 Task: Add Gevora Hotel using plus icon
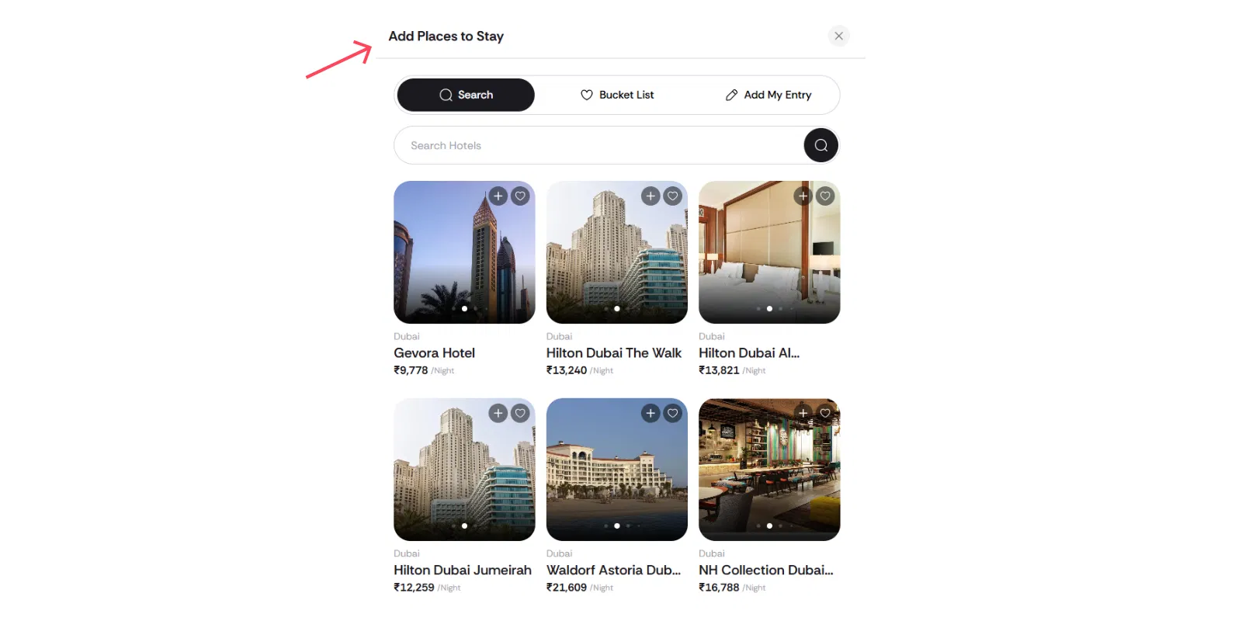pos(498,196)
